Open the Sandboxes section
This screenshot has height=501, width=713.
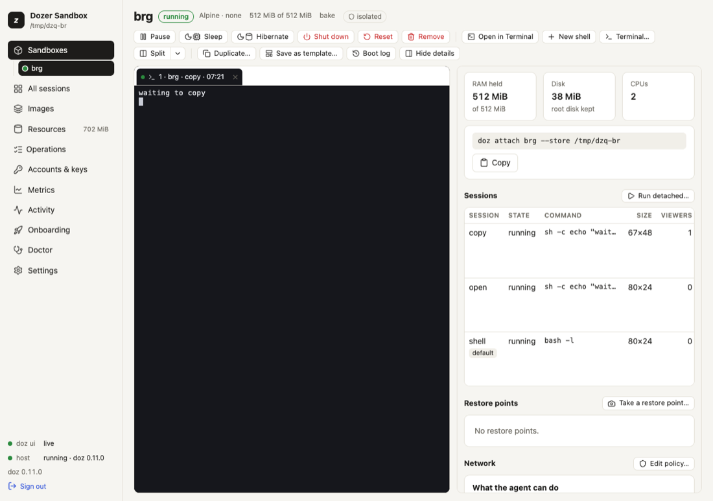[x=61, y=50]
